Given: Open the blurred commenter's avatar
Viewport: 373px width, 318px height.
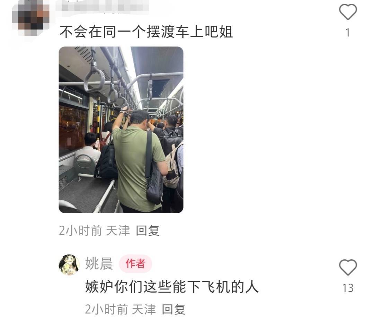Looking at the screenshot, I should [30, 18].
